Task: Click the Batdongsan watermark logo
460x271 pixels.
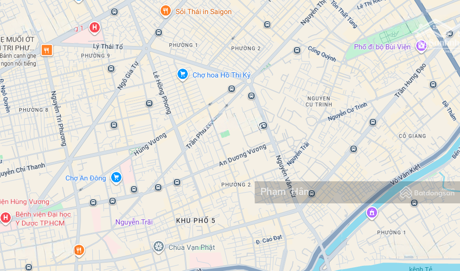Action: tap(427, 193)
